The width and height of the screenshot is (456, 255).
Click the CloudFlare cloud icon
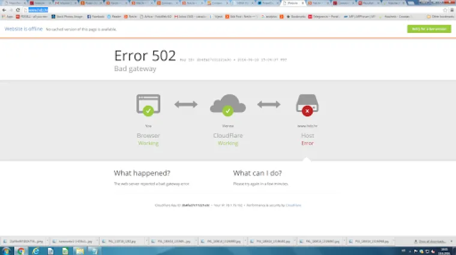pos(227,105)
